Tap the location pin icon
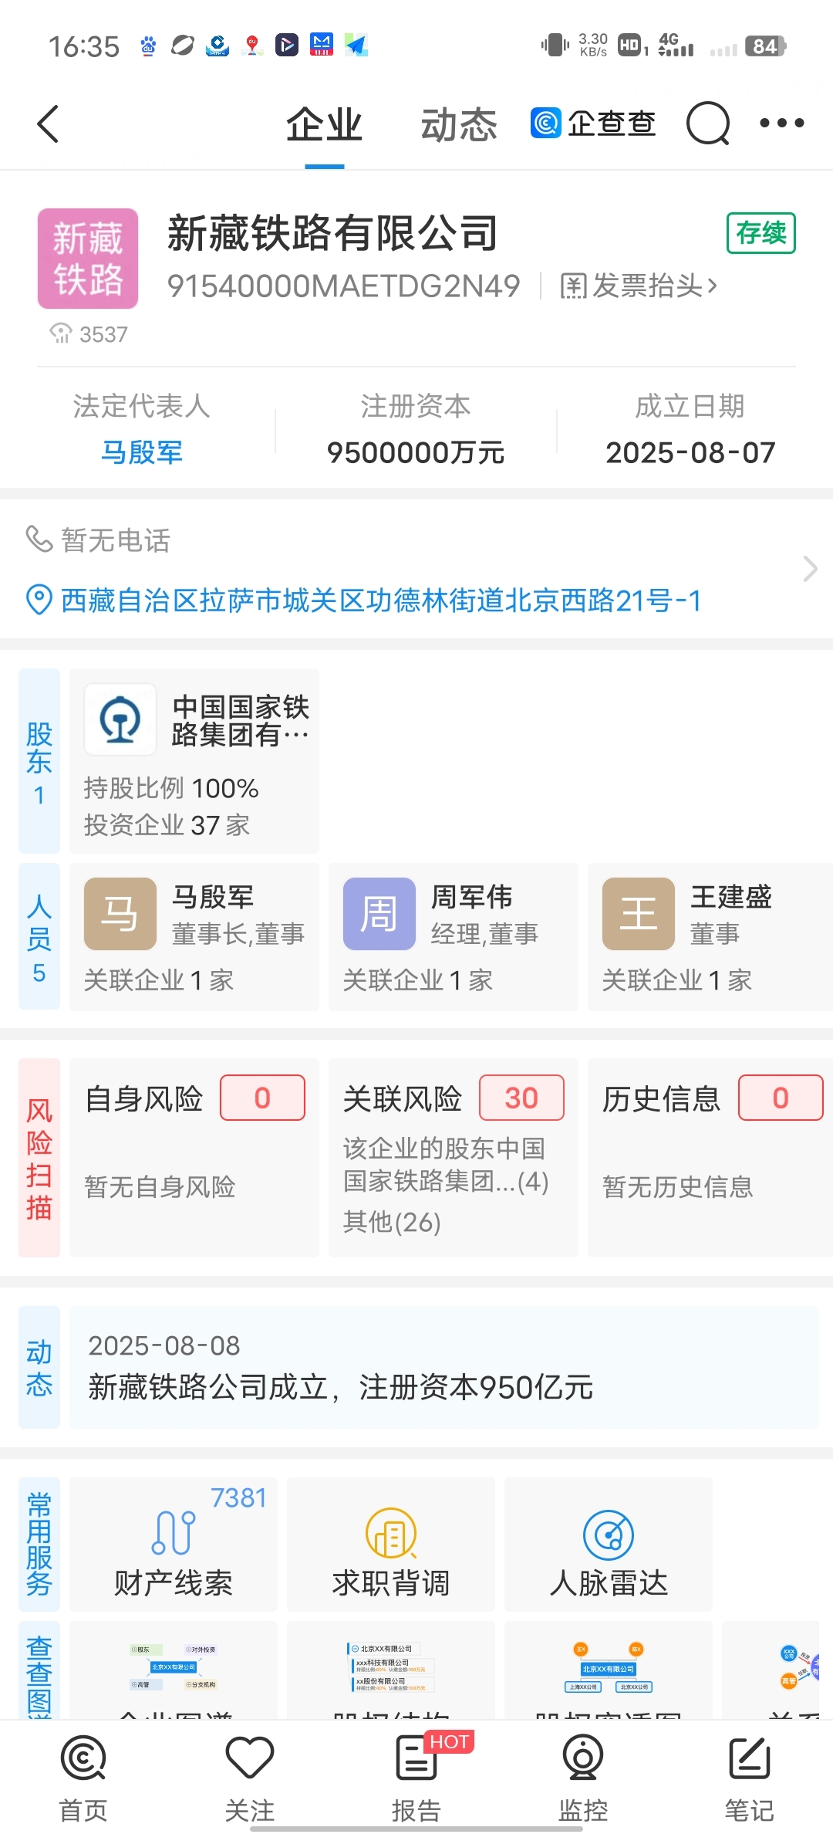This screenshot has width=833, height=1834. [x=39, y=600]
